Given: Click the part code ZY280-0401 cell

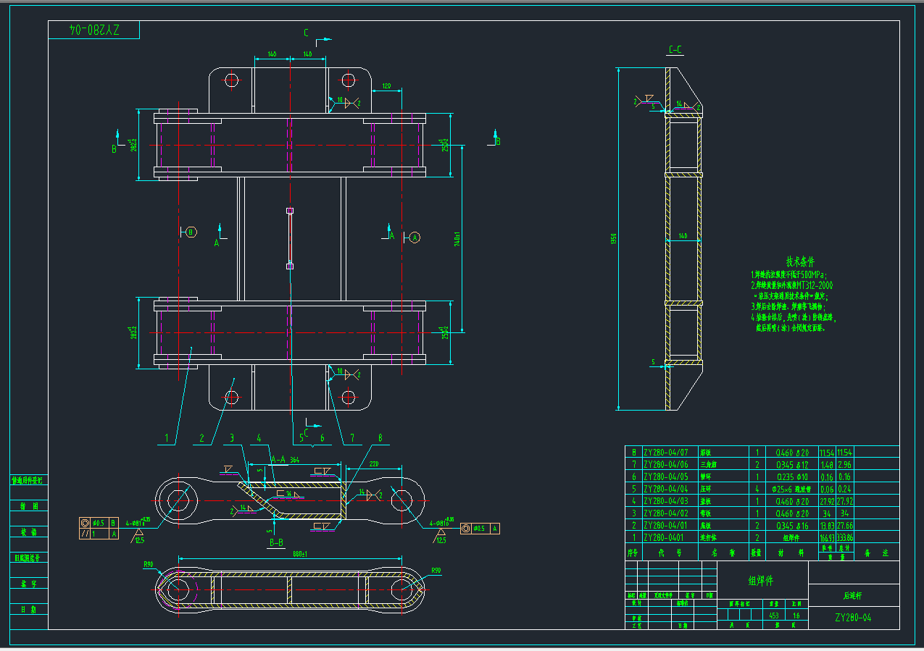Looking at the screenshot, I should (x=670, y=538).
